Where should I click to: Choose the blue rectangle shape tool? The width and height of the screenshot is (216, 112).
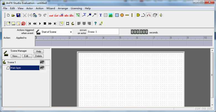click(117, 15)
